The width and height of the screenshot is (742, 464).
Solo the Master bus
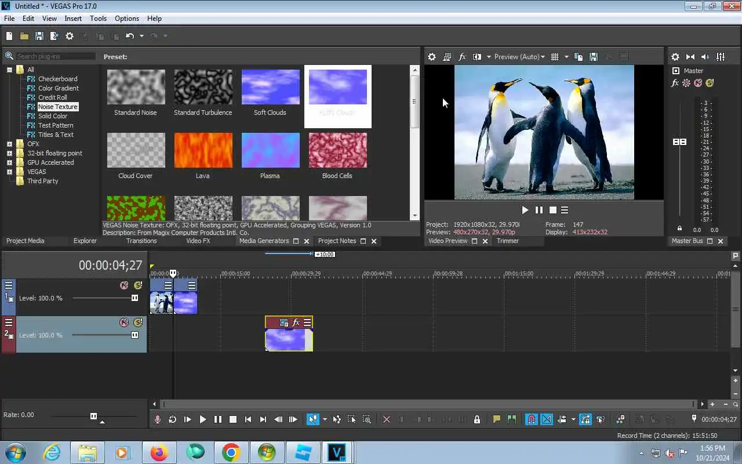pos(710,83)
